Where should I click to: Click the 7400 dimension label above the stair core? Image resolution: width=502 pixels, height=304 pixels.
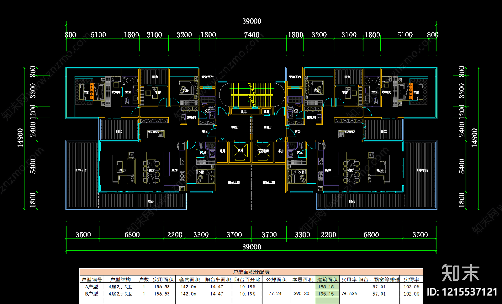click(x=252, y=35)
